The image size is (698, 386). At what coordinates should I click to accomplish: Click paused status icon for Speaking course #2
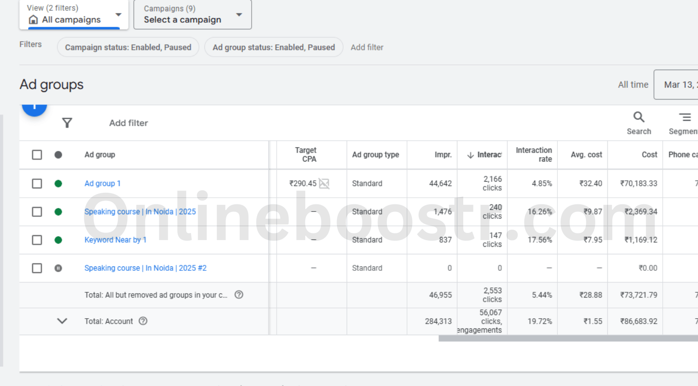(58, 268)
